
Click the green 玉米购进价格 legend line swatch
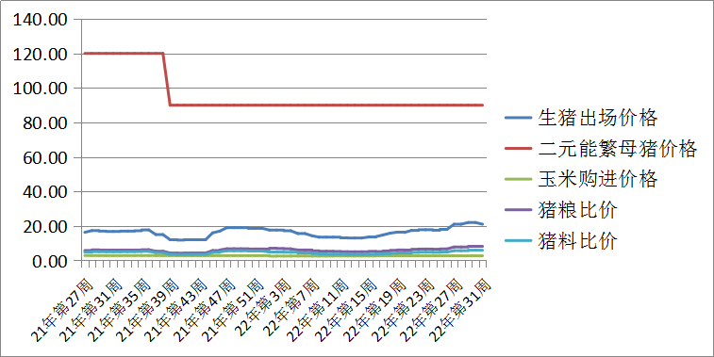click(518, 179)
